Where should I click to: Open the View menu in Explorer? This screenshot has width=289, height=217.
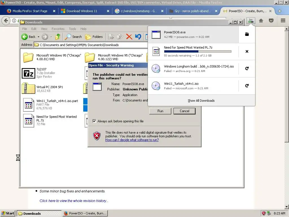pos(44,29)
